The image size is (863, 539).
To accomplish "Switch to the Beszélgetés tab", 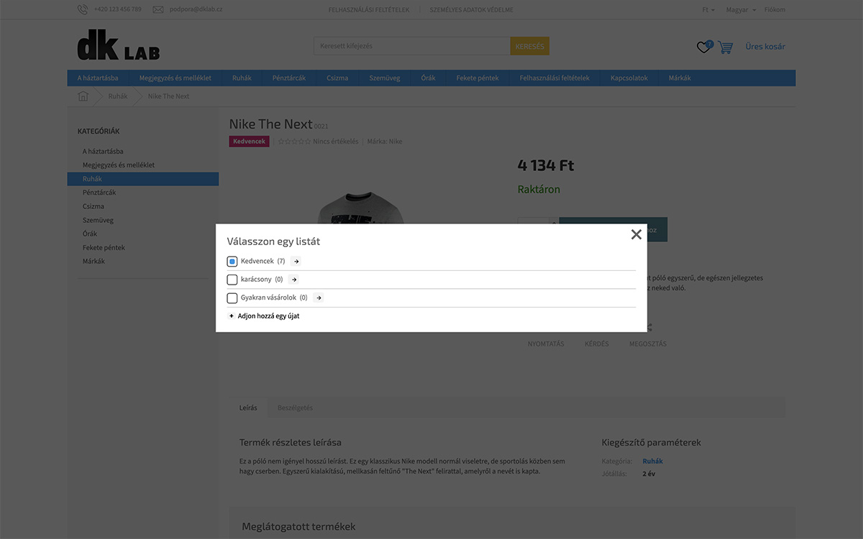I will click(x=295, y=407).
